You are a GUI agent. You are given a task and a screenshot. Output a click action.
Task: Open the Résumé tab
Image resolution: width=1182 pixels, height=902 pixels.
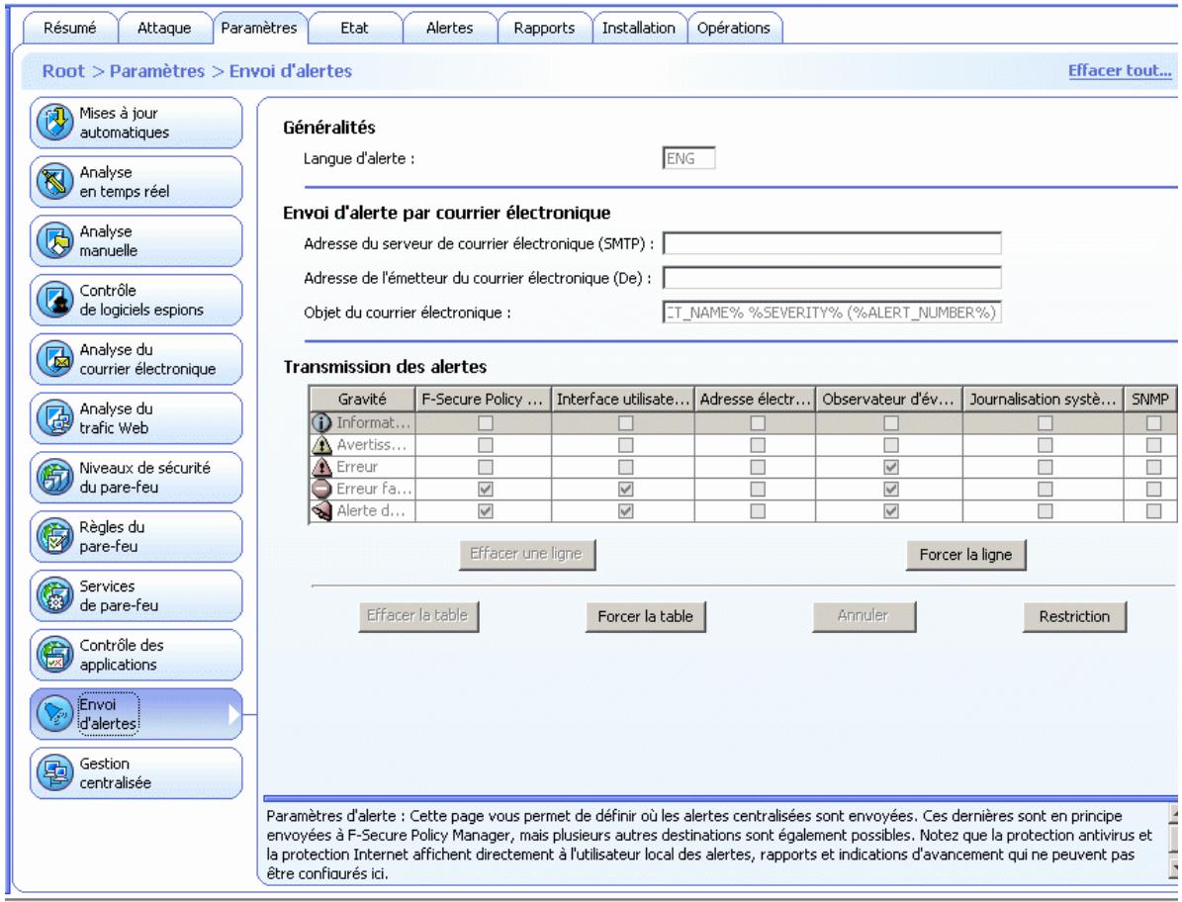tap(70, 29)
